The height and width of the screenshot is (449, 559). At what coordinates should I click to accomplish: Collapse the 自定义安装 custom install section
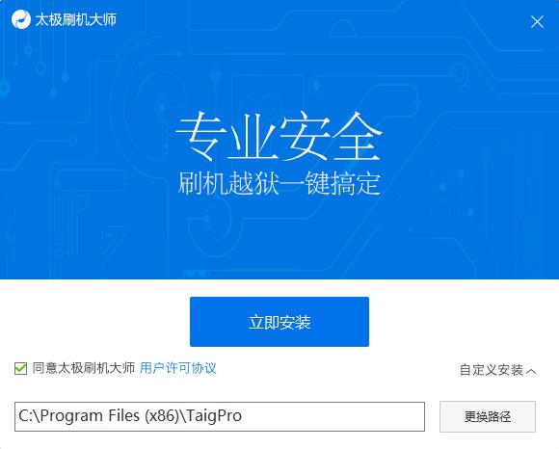[497, 370]
